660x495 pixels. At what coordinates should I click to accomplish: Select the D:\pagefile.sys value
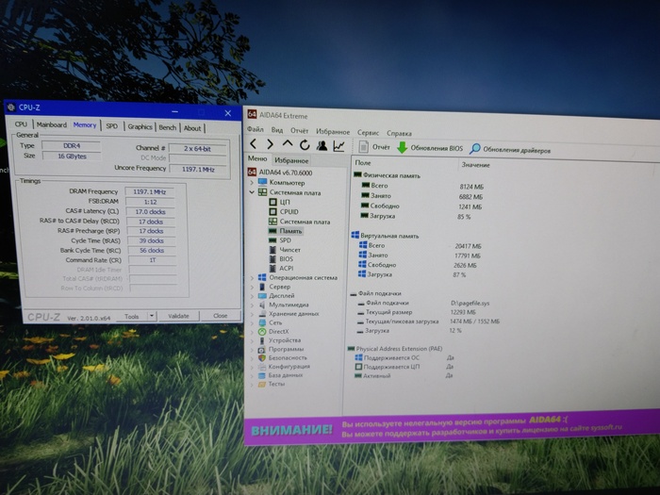coord(470,303)
